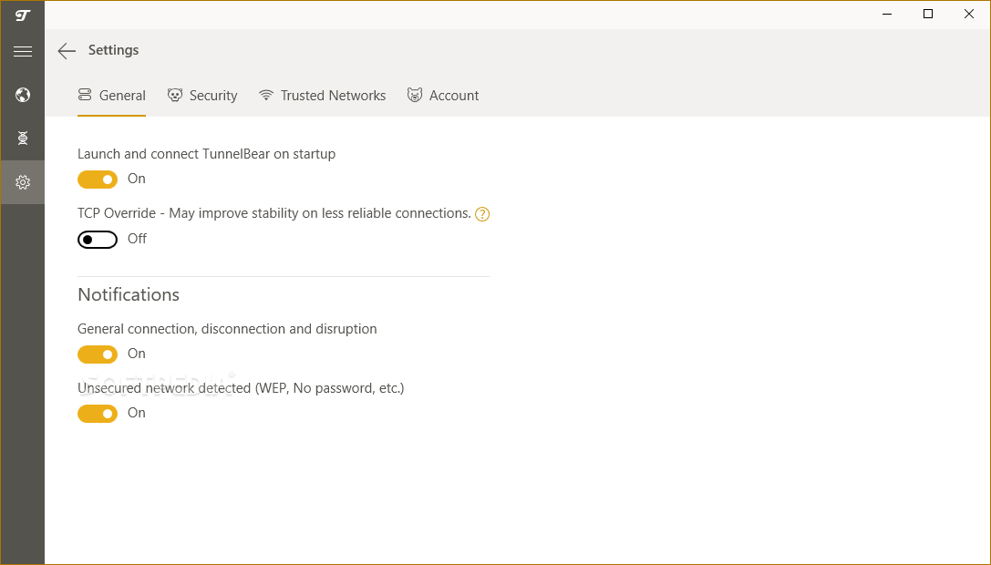Viewport: 991px width, 565px height.
Task: Turn off general connection notifications toggle
Action: (x=98, y=354)
